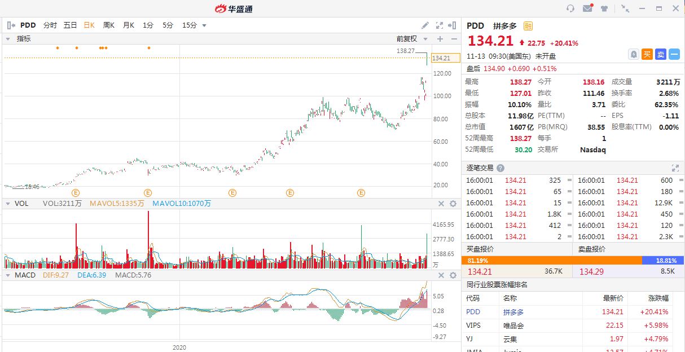Expand the 指标 indicator dropdown
This screenshot has width=685, height=352.
(8, 39)
